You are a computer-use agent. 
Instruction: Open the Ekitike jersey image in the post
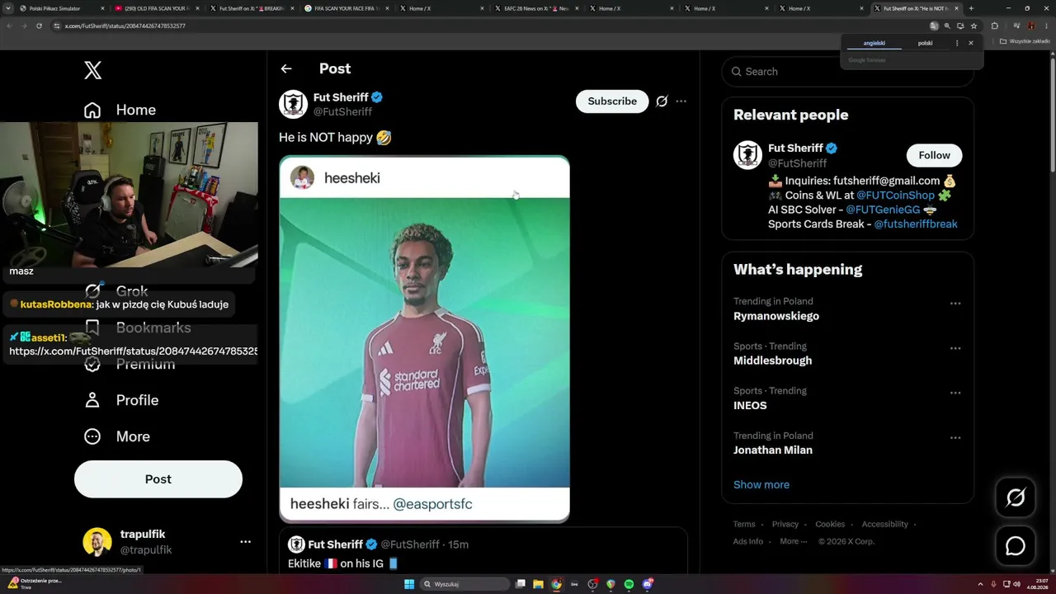tap(424, 339)
